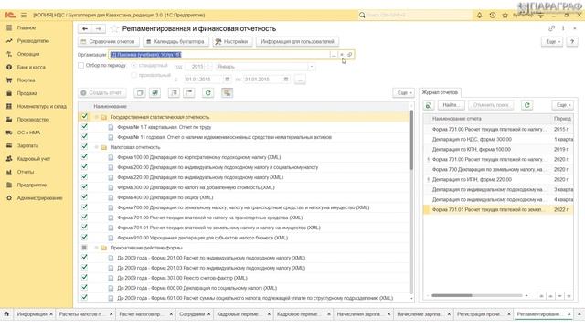
Task: Add this page to favorites star
Action: point(114,28)
